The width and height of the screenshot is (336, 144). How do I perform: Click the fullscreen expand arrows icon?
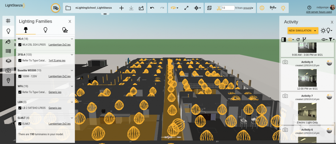pos(186,8)
